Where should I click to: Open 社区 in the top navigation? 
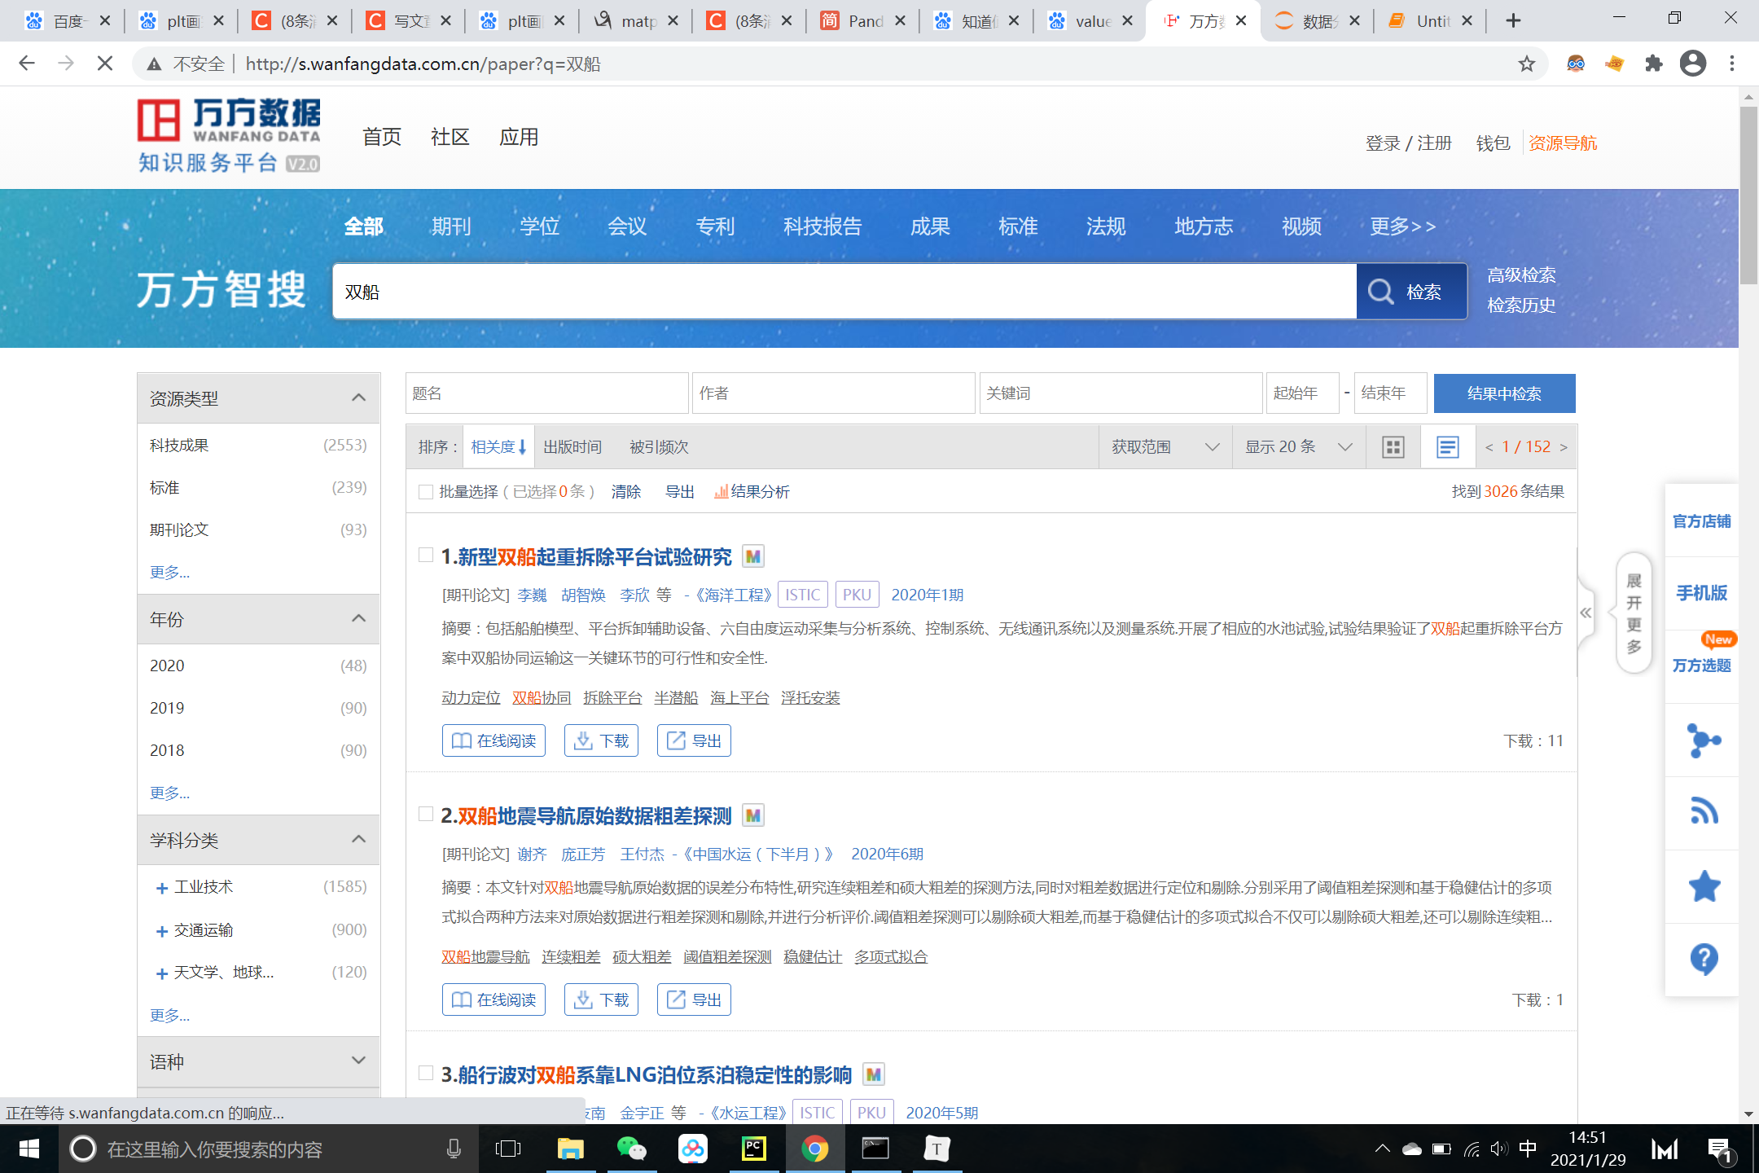[450, 137]
